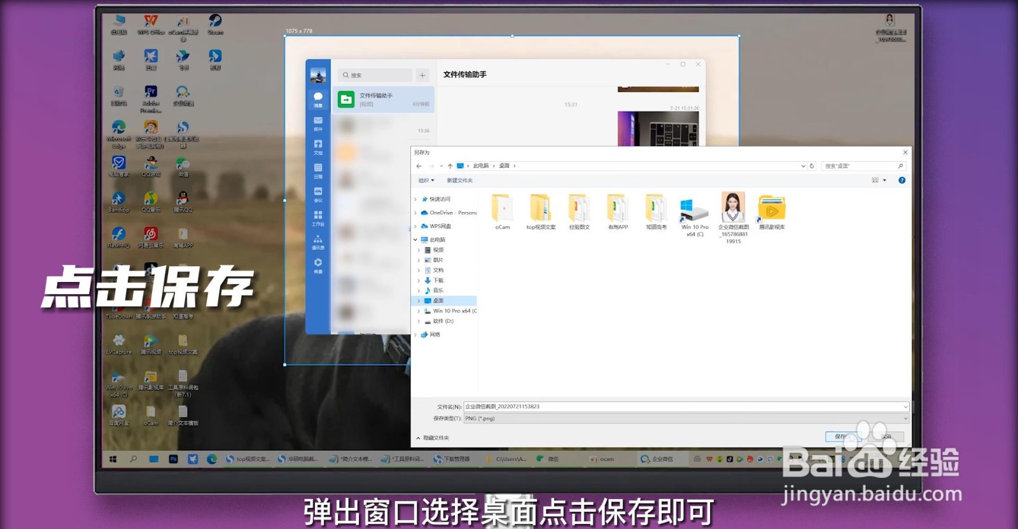This screenshot has height=529, width=1018.
Task: Refresh the Save As folder view
Action: coord(812,166)
